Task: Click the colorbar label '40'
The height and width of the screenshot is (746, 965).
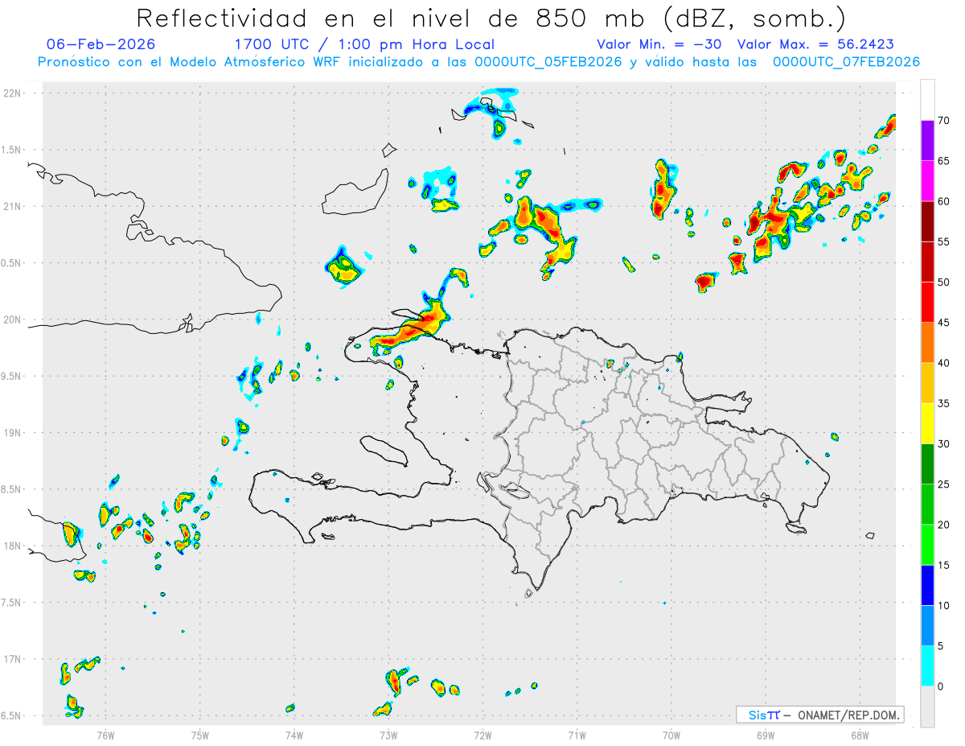Action: pos(943,363)
